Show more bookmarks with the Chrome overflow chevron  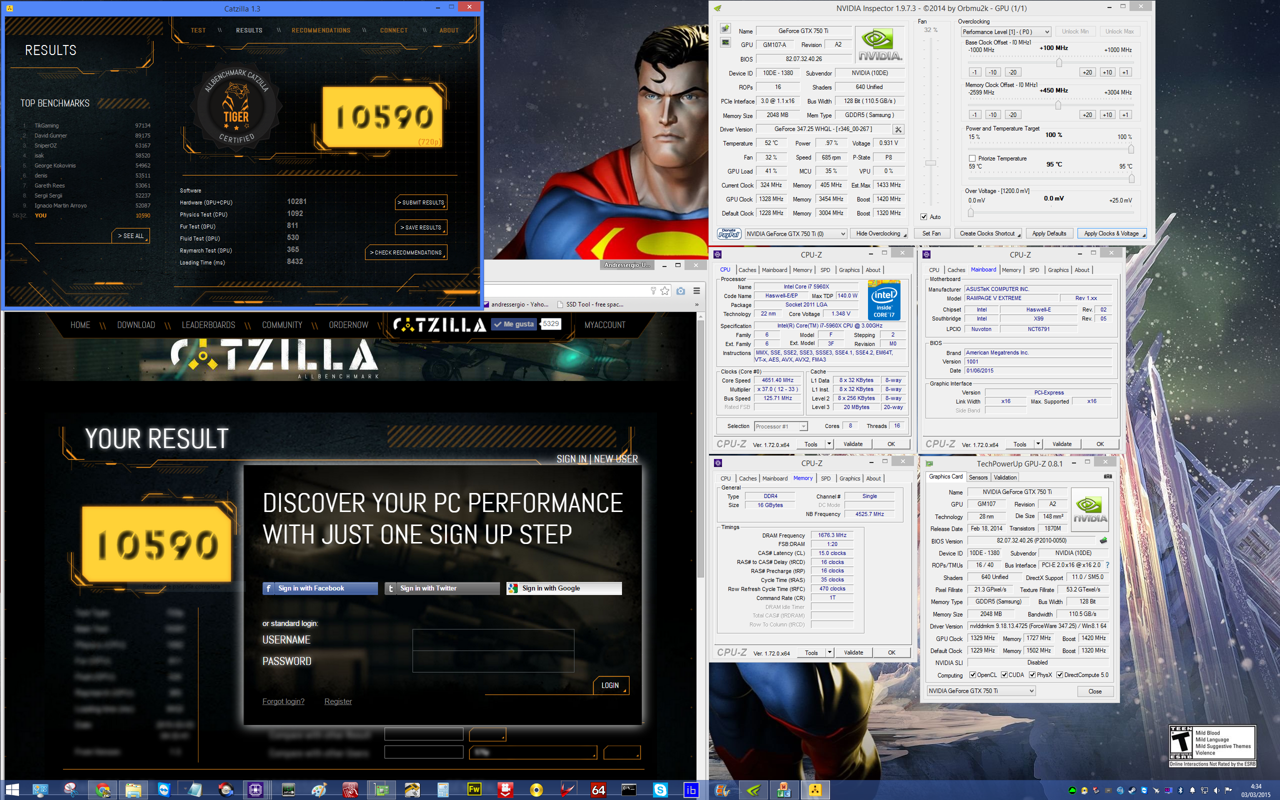tap(696, 304)
